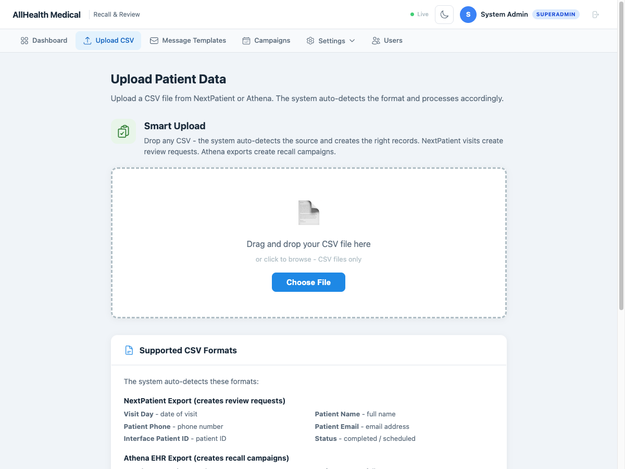Screen dimensions: 625x469
Task: Click the Supported CSV Formats document icon
Action: [129, 350]
